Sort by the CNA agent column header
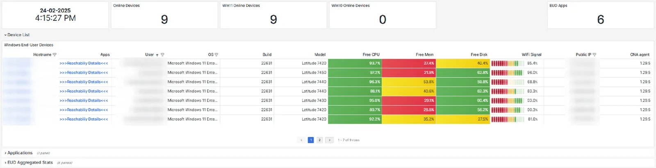This screenshot has width=656, height=168. pos(640,55)
